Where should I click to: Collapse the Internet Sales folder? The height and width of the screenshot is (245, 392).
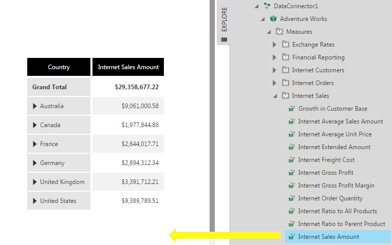(x=275, y=96)
